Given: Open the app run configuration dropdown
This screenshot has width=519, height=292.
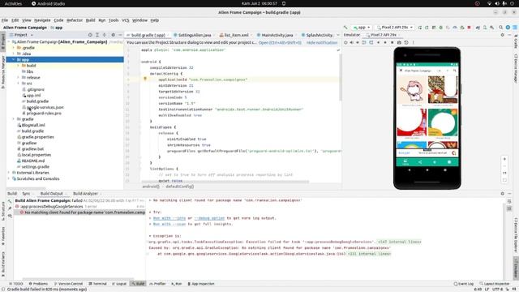Looking at the screenshot, I should pyautogui.click(x=362, y=28).
